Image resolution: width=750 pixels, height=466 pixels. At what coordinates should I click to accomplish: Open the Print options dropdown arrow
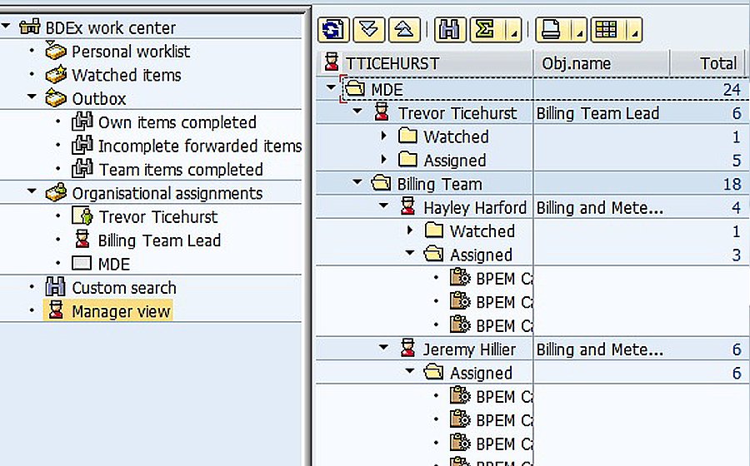[x=579, y=32]
